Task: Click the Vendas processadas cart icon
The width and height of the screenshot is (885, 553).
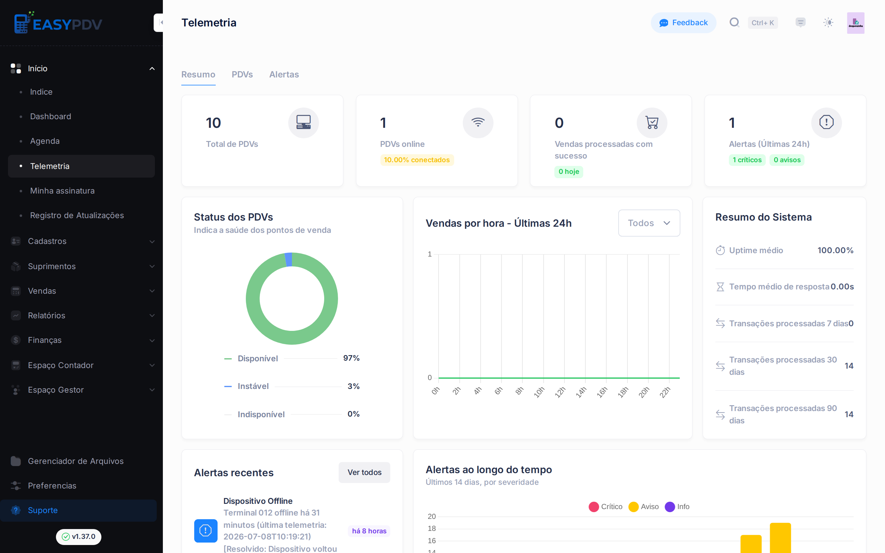Action: tap(652, 123)
